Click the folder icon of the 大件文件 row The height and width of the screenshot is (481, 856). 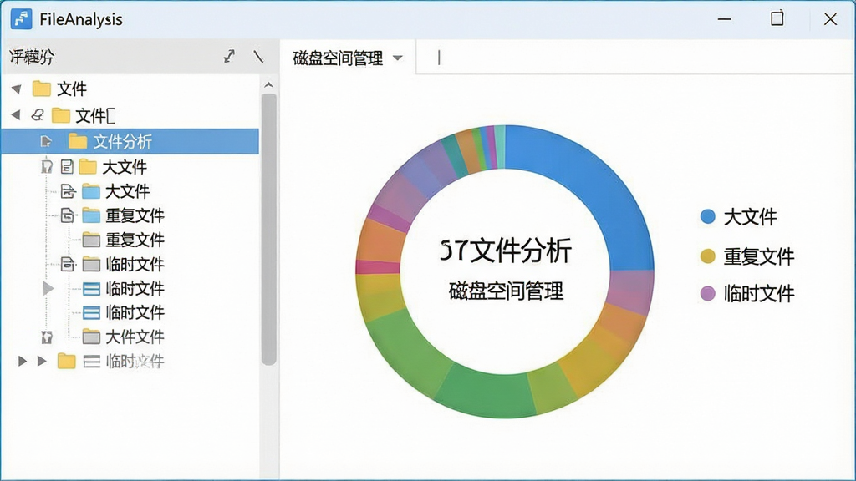[x=91, y=337]
